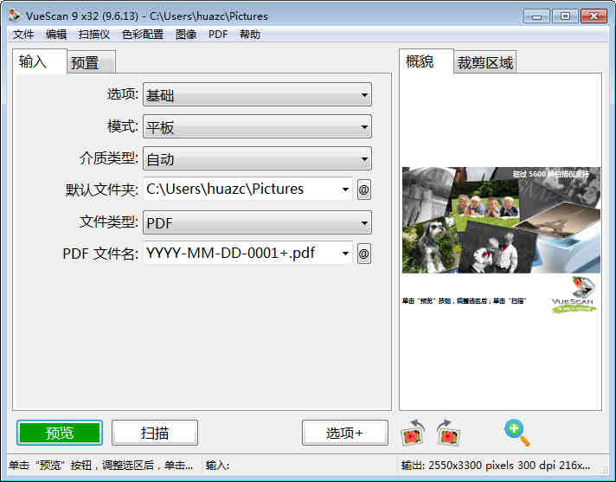Viewport: 616px width, 482px height.
Task: Open the 编辑 menu
Action: (x=56, y=35)
